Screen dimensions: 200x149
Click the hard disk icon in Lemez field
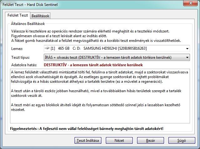click(x=47, y=48)
